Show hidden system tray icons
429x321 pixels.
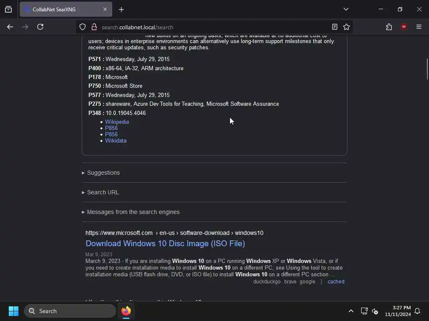[351, 311]
